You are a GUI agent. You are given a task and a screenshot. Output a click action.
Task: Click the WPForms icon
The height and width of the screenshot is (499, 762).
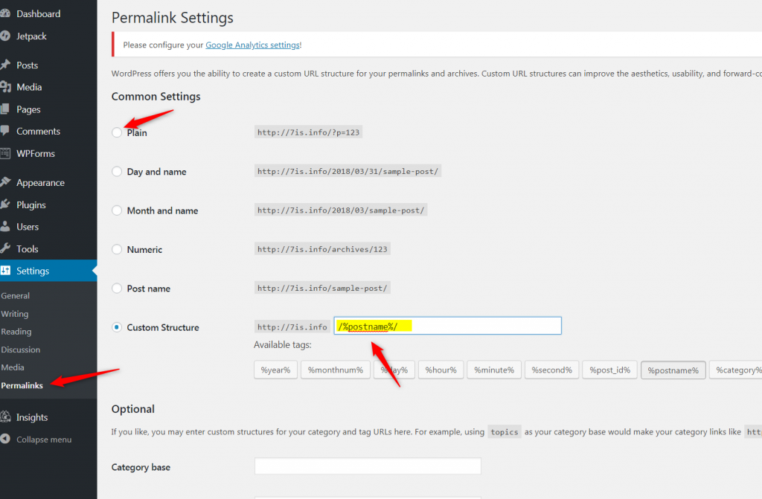coord(5,153)
